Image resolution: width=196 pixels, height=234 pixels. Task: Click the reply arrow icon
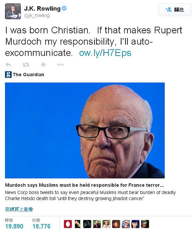tap(8, 65)
